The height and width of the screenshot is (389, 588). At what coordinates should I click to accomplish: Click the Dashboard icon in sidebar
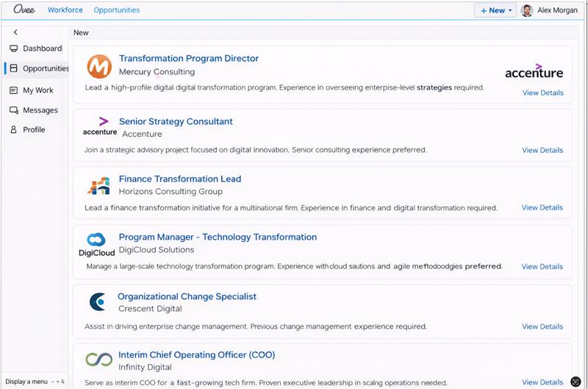pos(14,49)
